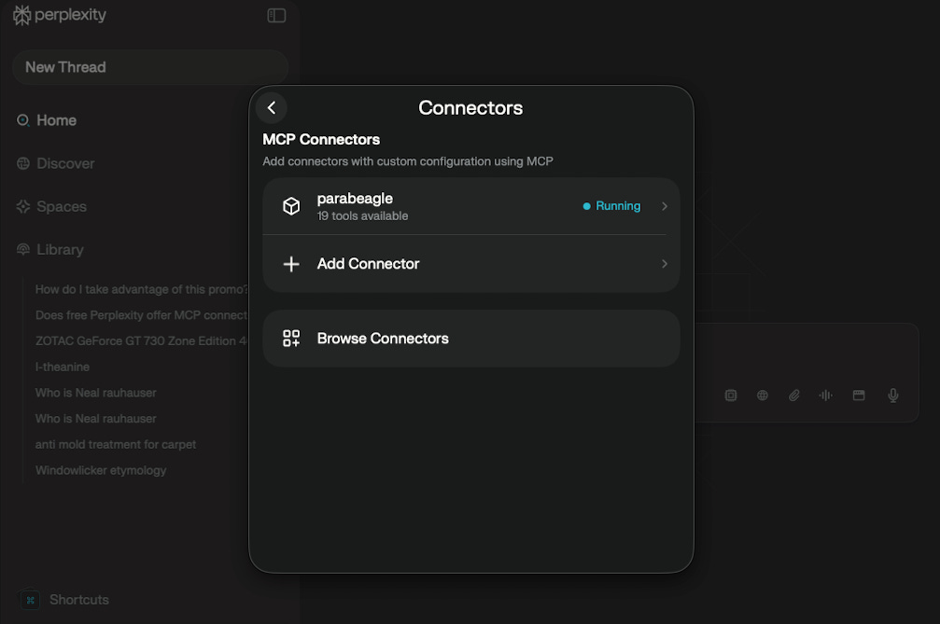Open the 'l-theanine' thread
Image resolution: width=940 pixels, height=624 pixels.
point(63,367)
